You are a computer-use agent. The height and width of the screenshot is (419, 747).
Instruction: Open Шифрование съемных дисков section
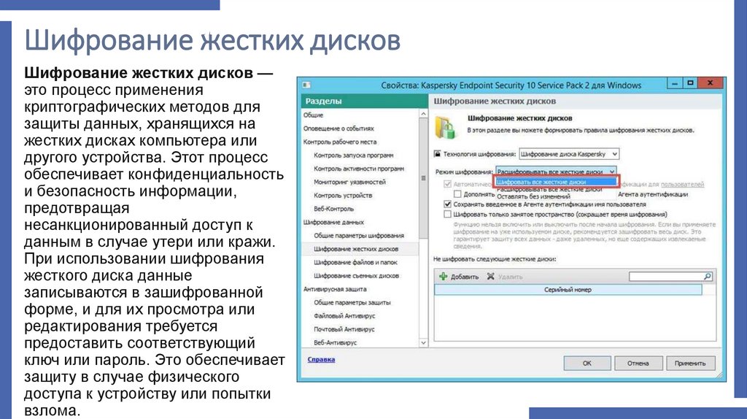pyautogui.click(x=356, y=275)
